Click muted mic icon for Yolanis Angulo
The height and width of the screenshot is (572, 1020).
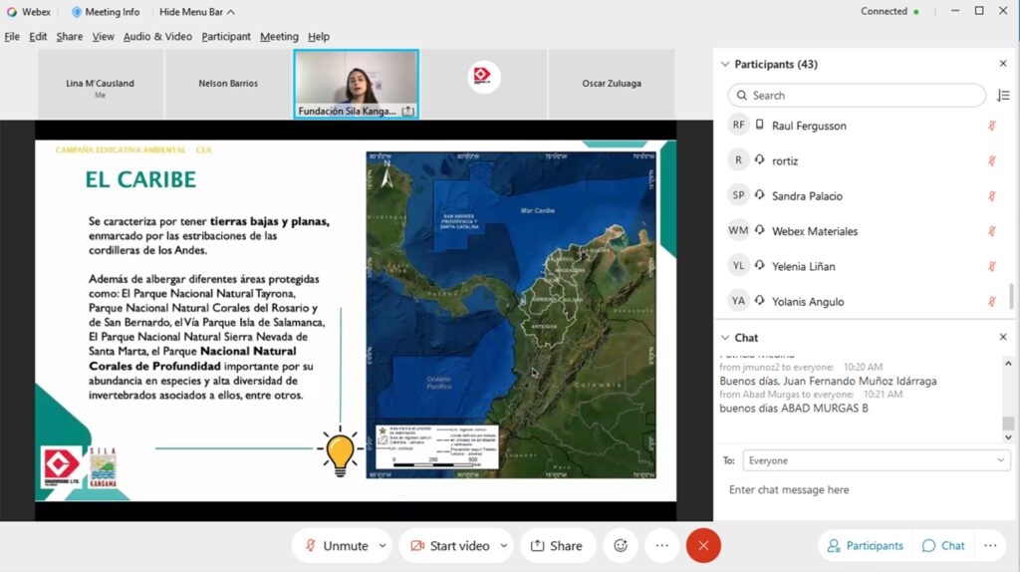coord(992,301)
